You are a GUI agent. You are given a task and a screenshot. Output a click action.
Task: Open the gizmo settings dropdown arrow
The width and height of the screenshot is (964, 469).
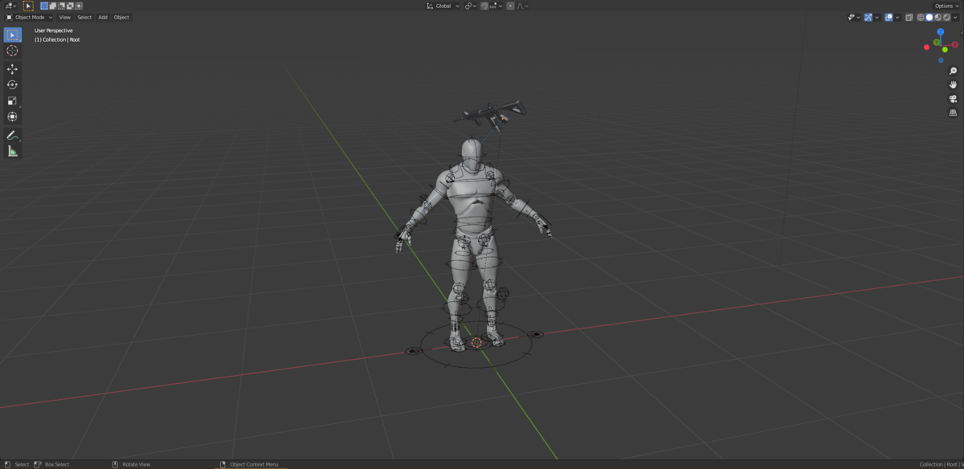(x=877, y=17)
